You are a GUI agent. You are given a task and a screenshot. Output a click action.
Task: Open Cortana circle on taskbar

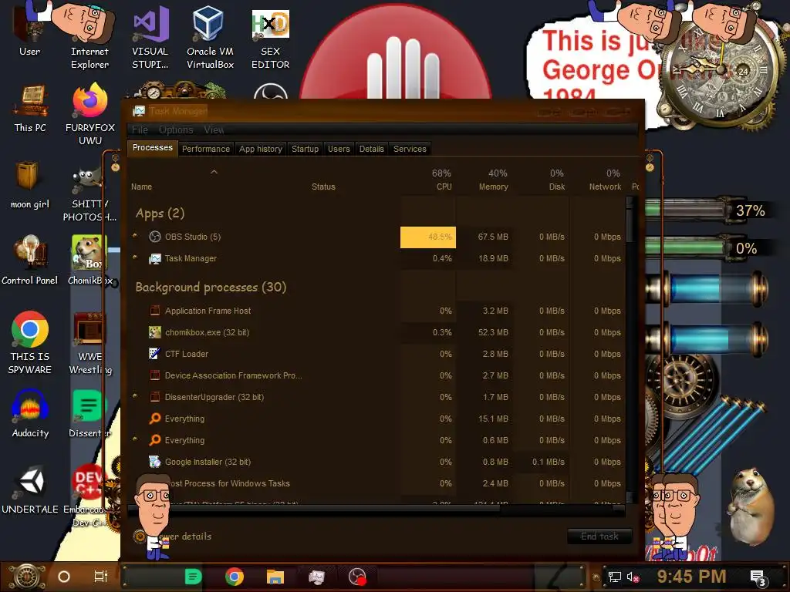point(64,577)
